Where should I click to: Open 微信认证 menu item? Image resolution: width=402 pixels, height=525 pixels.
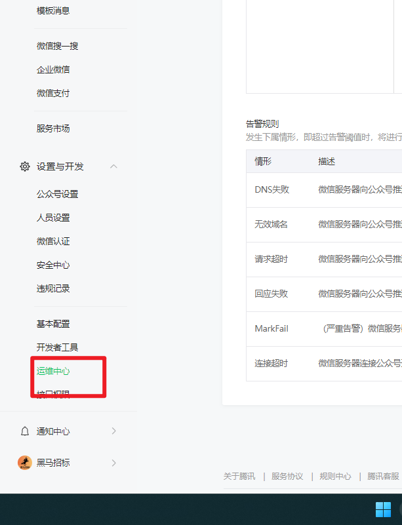click(53, 241)
